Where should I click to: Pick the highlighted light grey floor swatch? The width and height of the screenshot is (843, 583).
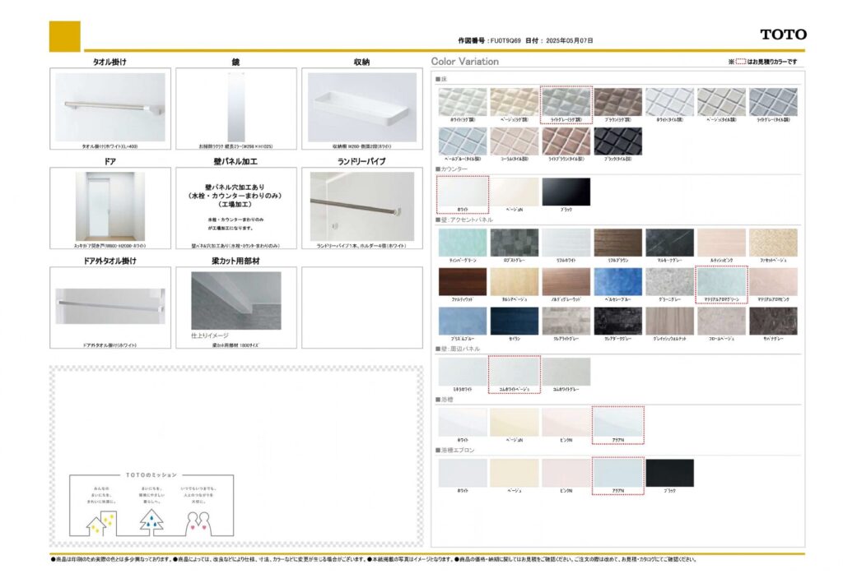tap(566, 102)
